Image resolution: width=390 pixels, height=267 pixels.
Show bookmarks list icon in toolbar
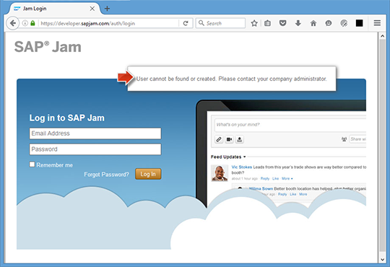[x=267, y=23]
